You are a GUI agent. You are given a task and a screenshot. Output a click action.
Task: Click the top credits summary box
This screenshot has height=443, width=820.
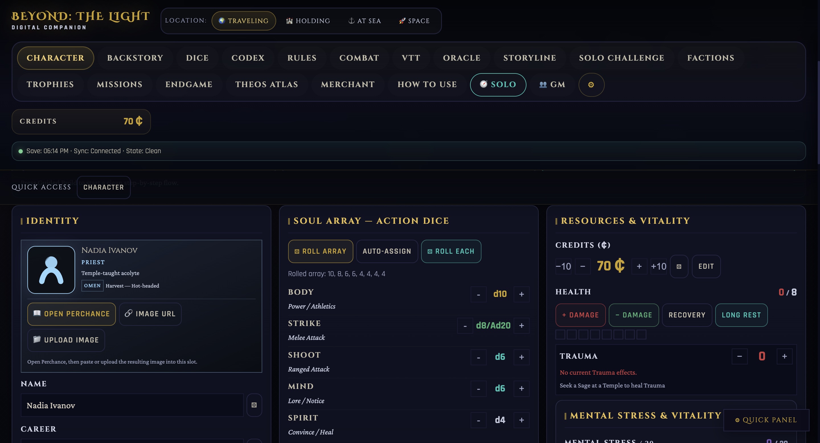coord(81,122)
